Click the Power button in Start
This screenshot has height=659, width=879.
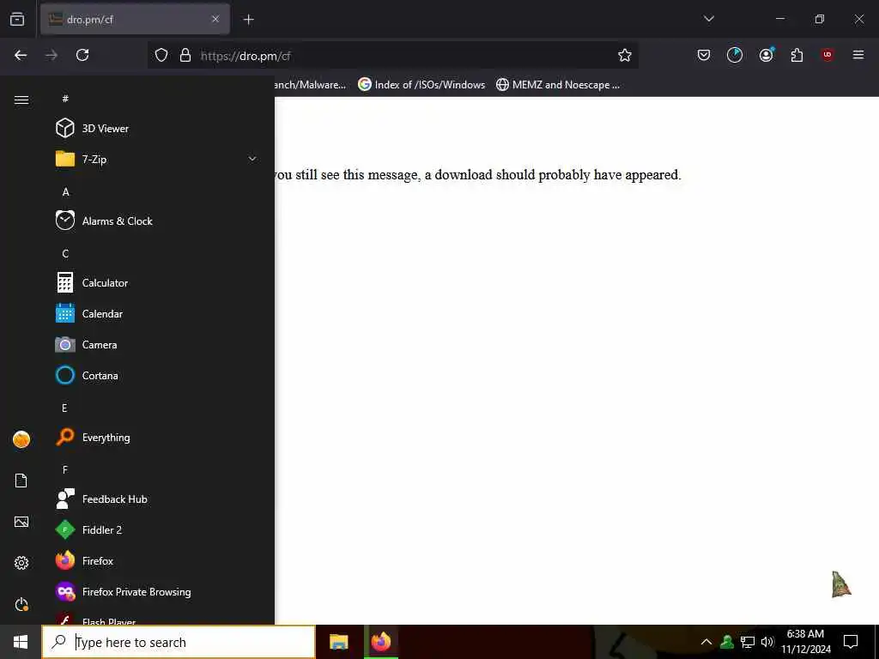coord(21,605)
